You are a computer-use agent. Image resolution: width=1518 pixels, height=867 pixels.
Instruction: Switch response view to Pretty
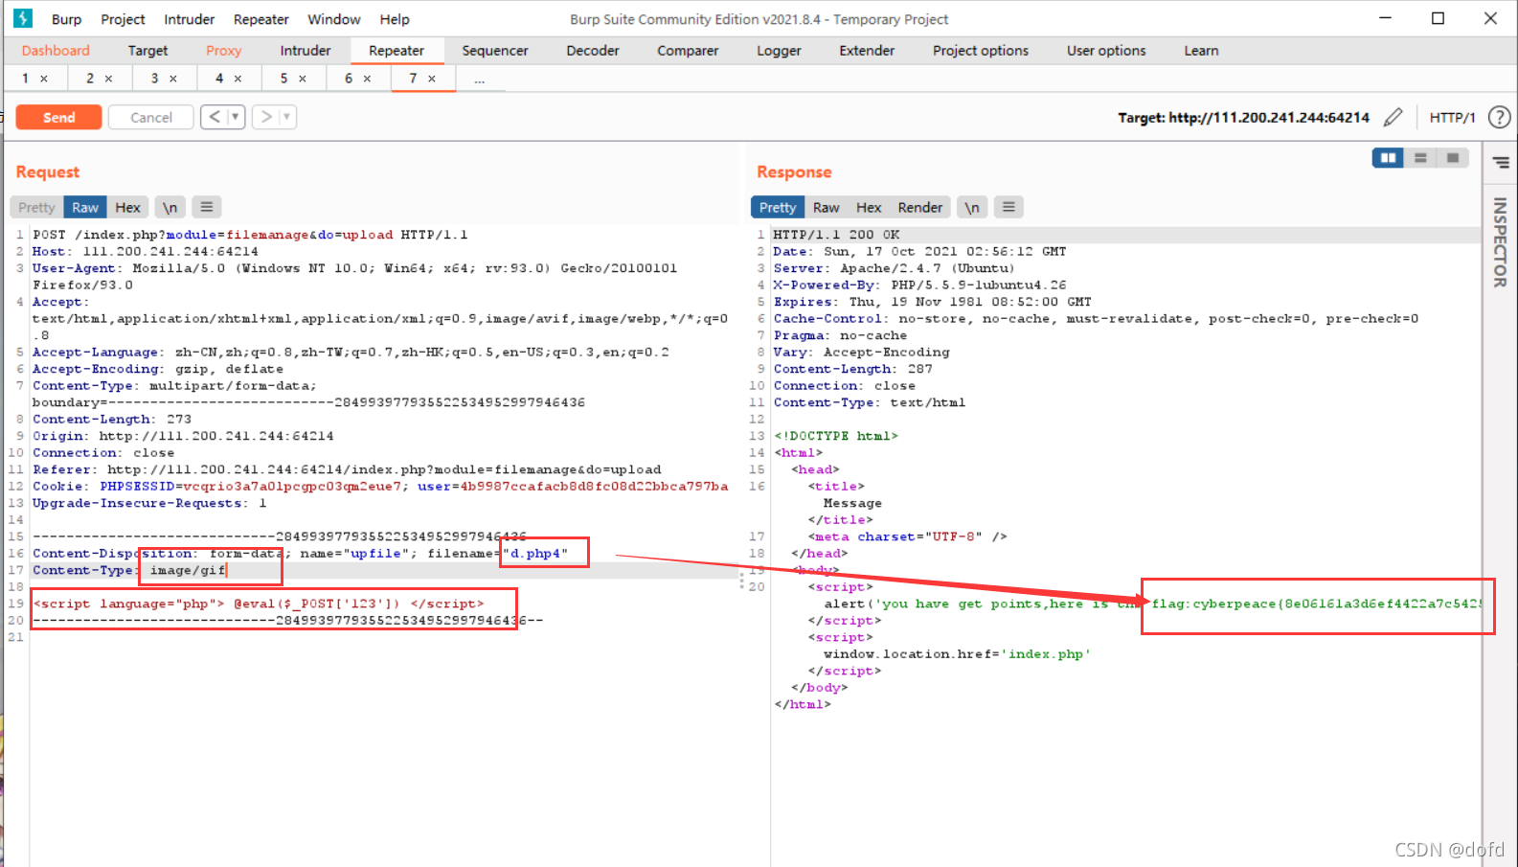[778, 207]
